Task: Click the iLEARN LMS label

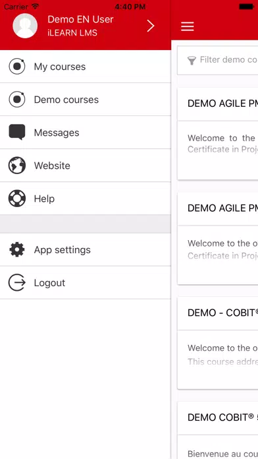Action: click(x=72, y=32)
